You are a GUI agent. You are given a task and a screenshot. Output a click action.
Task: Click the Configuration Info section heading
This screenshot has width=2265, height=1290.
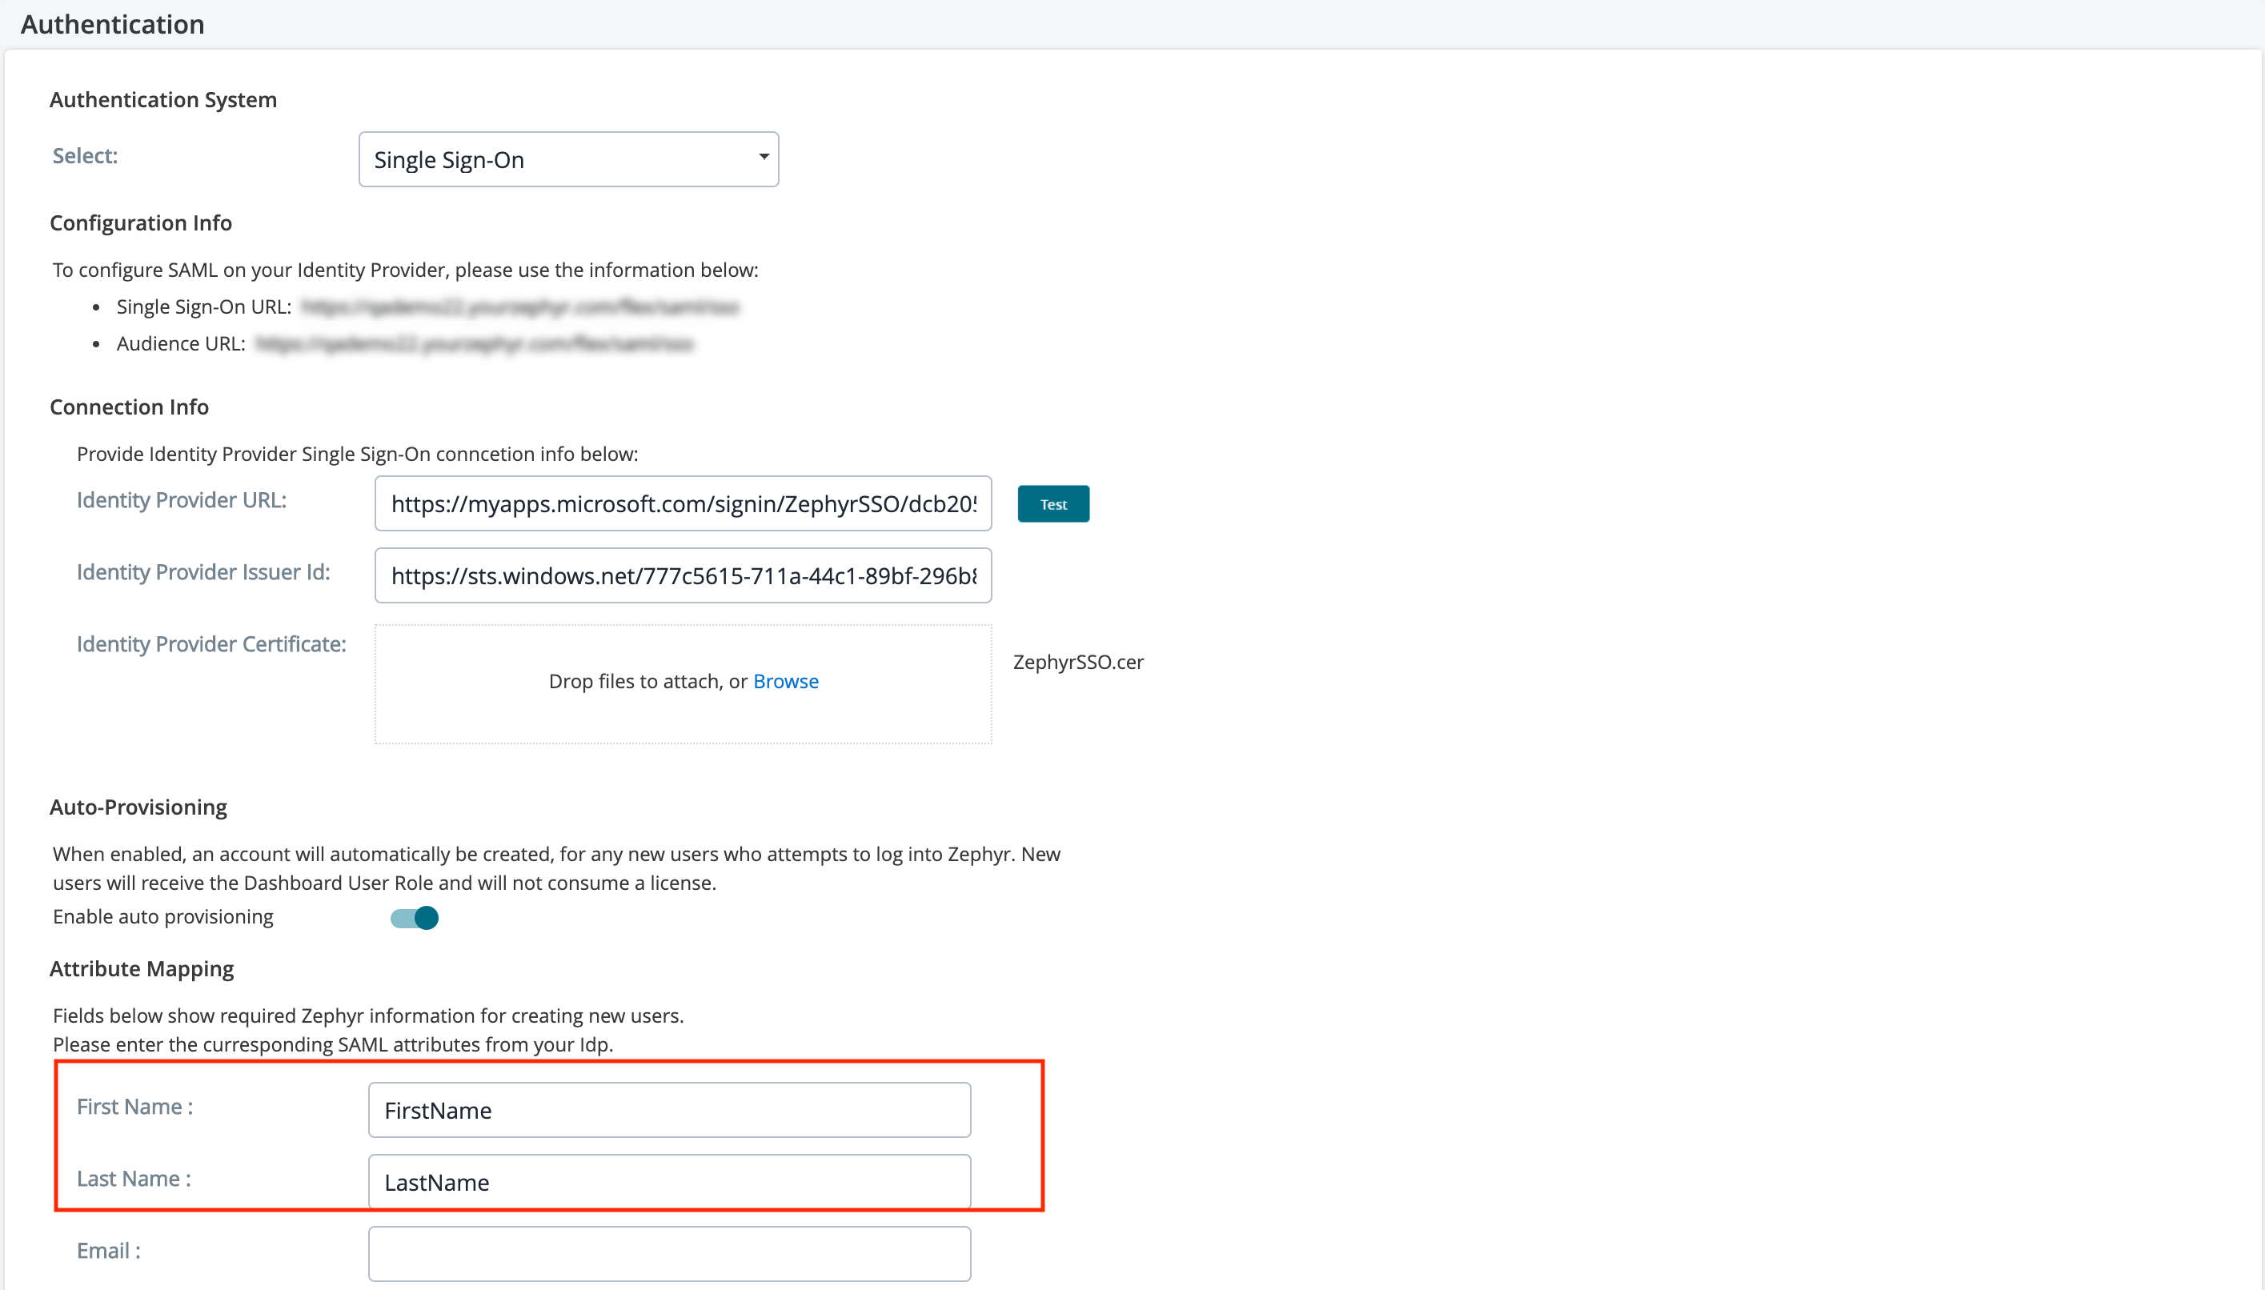pos(141,223)
